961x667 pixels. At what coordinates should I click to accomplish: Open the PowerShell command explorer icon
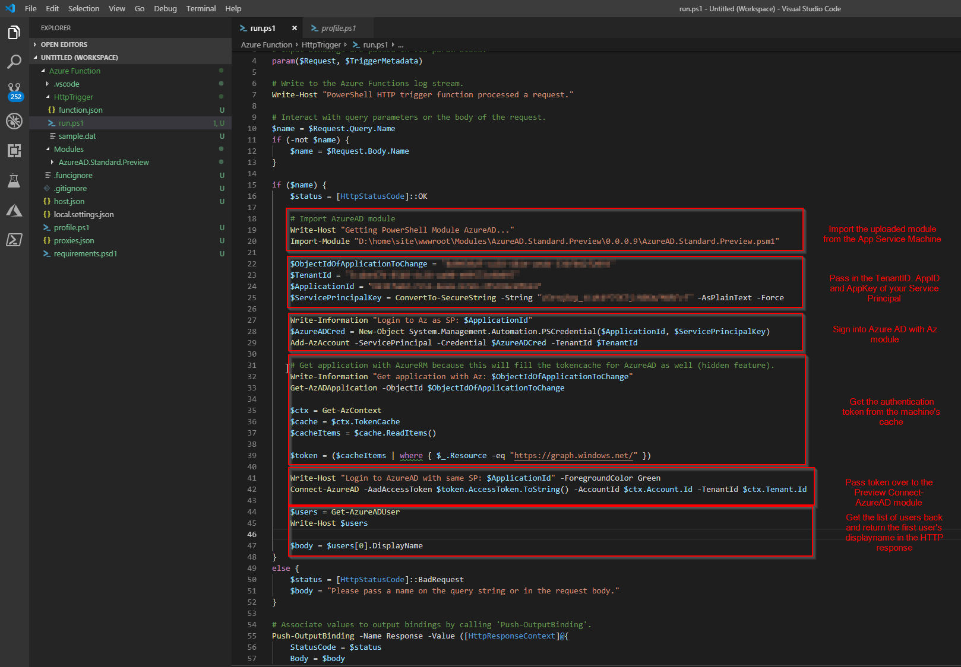click(x=14, y=240)
